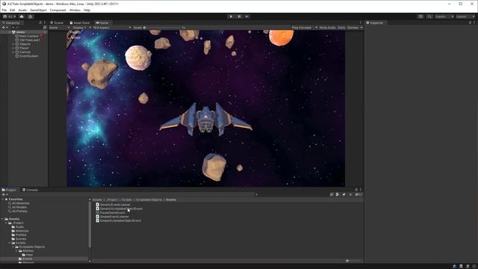Collapse the Assets folder tree
This screenshot has height=269, width=478.
coord(3,219)
